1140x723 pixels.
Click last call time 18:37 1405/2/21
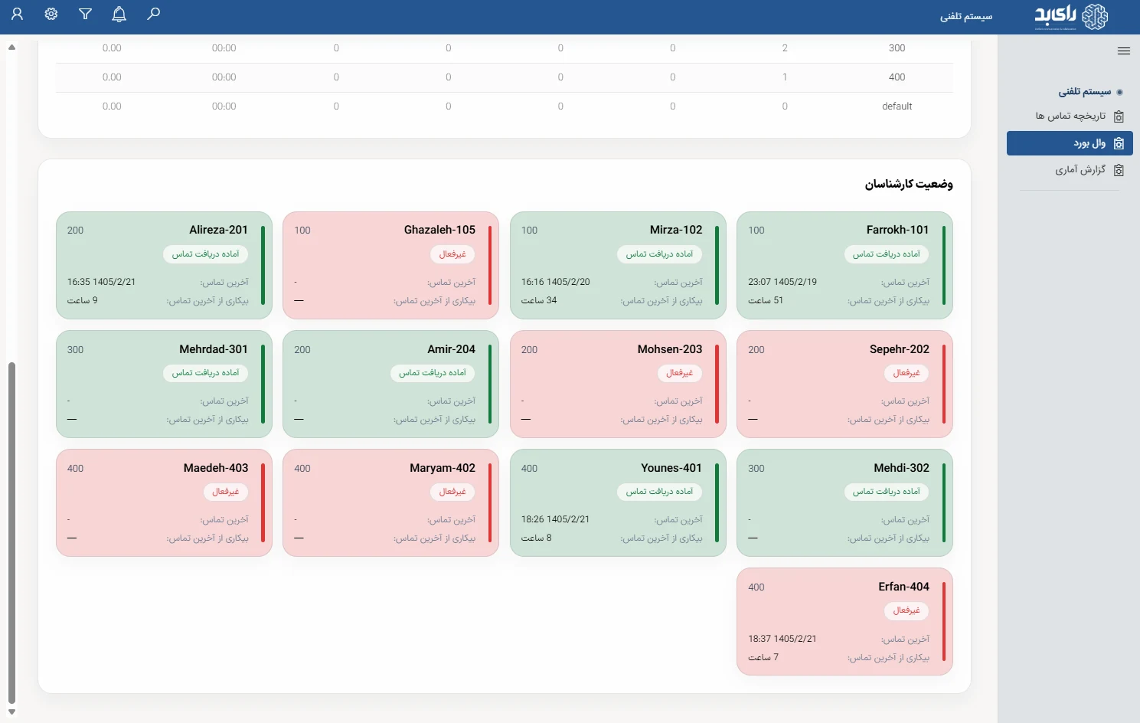click(x=782, y=639)
